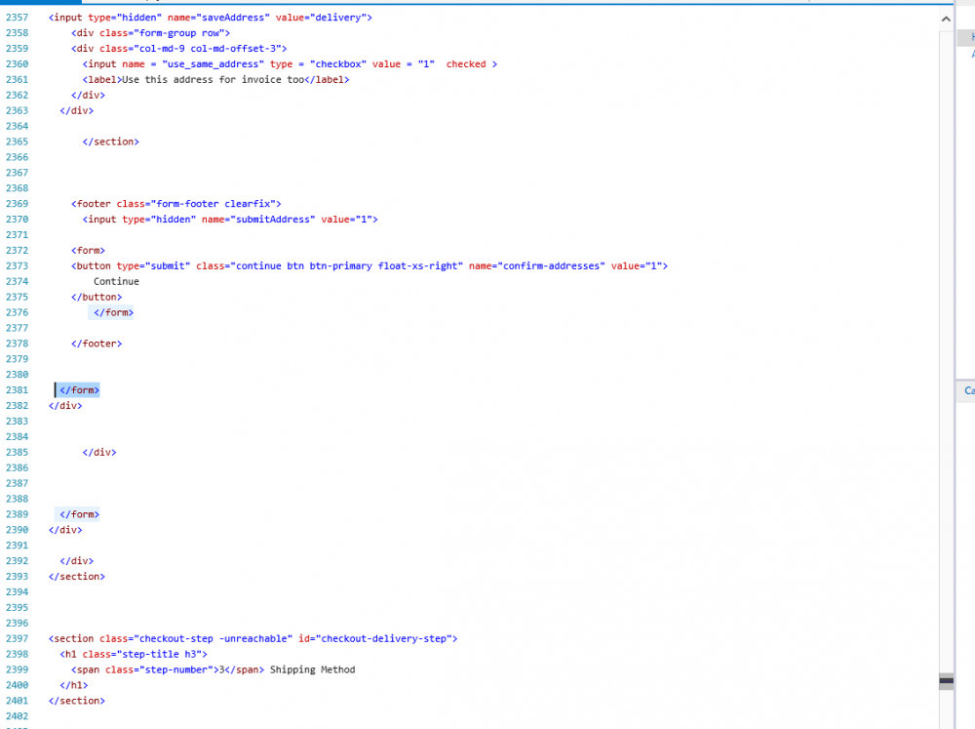Click the closing form tag on line 2389
This screenshot has height=729, width=975.
(80, 515)
